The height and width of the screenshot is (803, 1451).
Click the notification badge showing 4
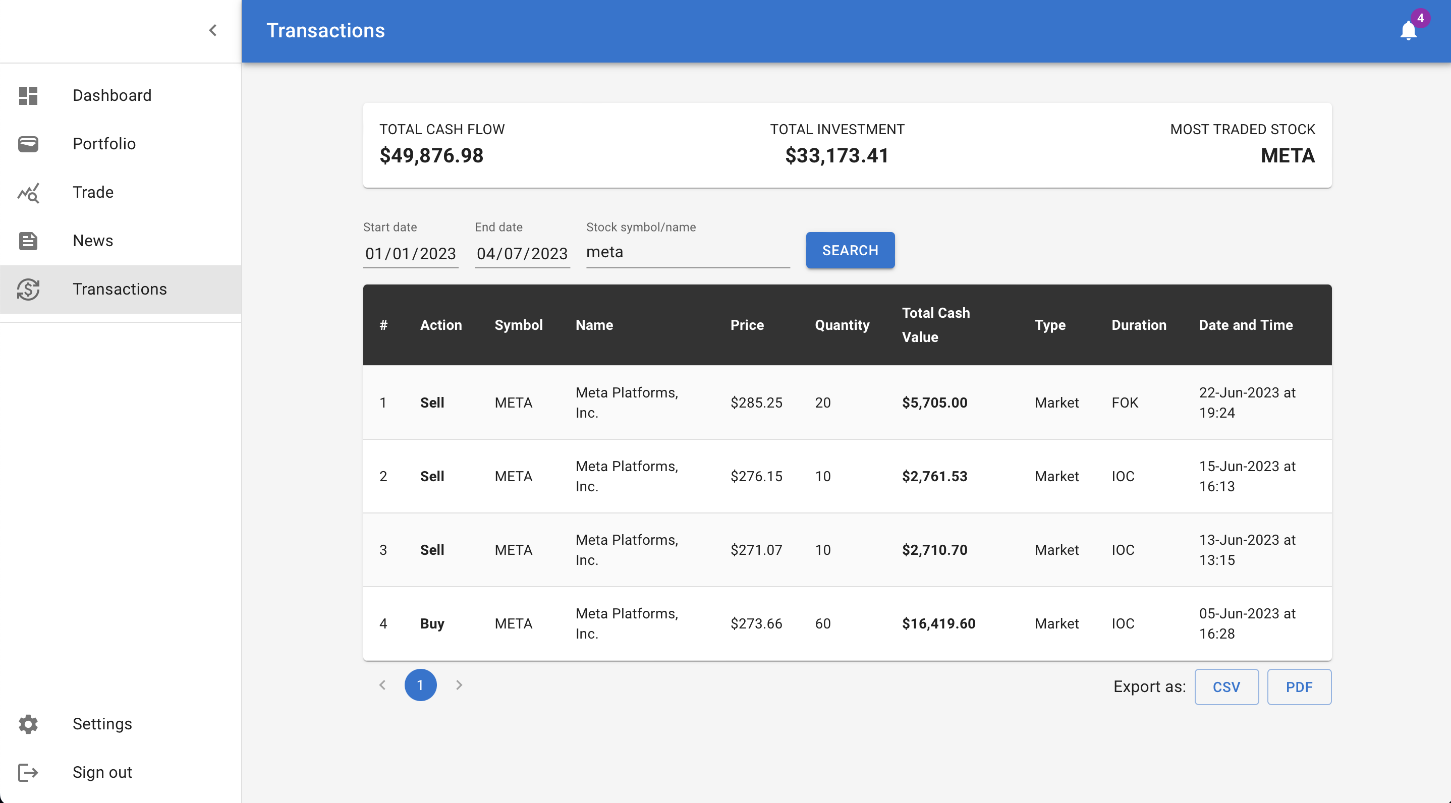[x=1420, y=18]
